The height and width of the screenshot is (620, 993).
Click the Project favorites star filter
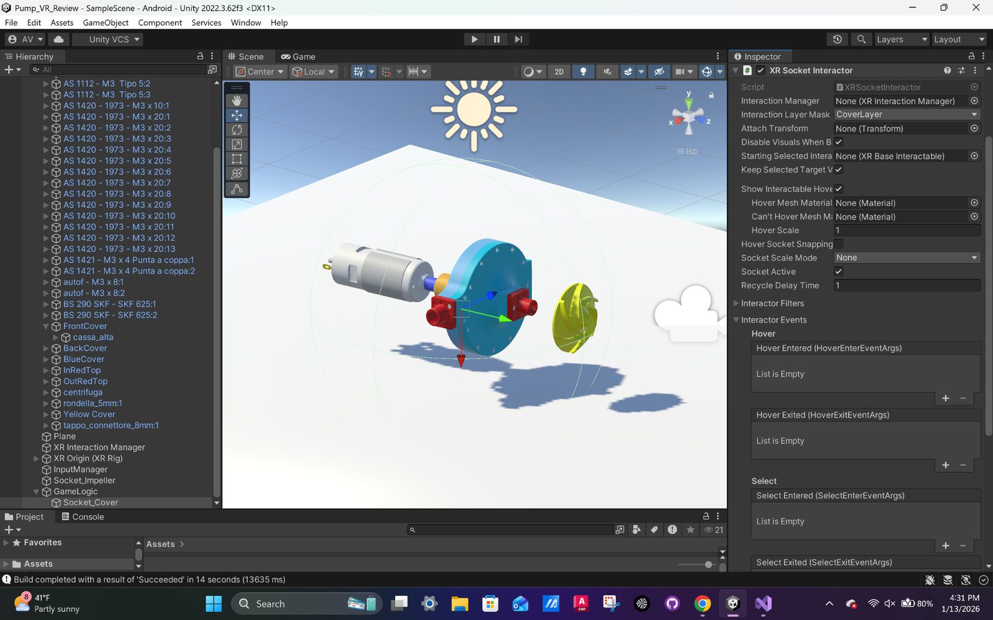(690, 529)
